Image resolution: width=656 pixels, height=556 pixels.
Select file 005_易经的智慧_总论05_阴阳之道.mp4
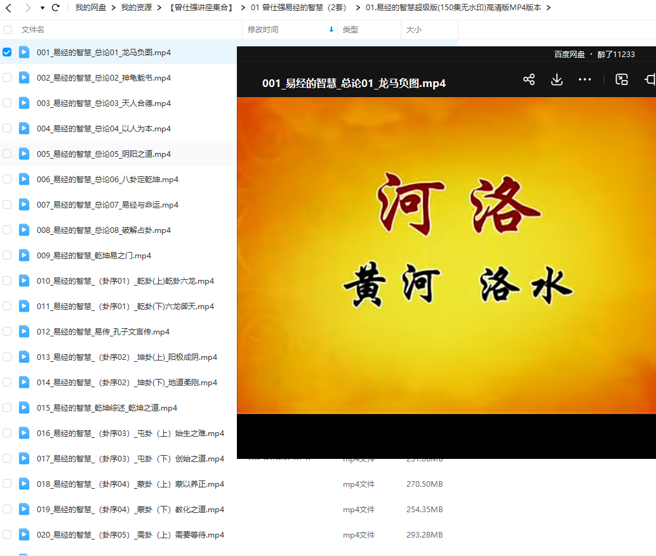pyautogui.click(x=104, y=154)
